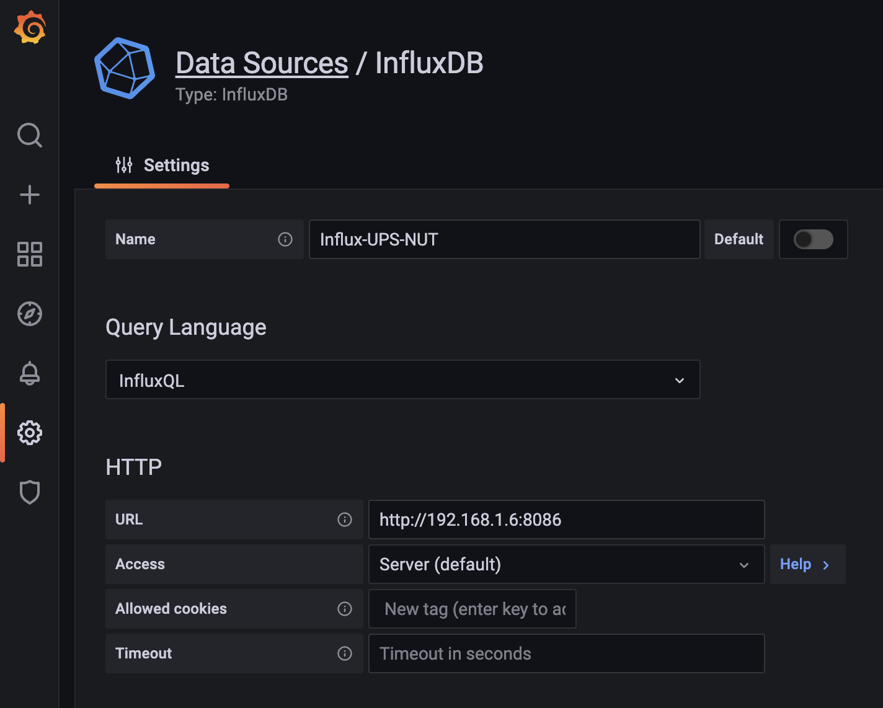Click the Data Sources breadcrumb link
This screenshot has width=883, height=708.
click(262, 63)
